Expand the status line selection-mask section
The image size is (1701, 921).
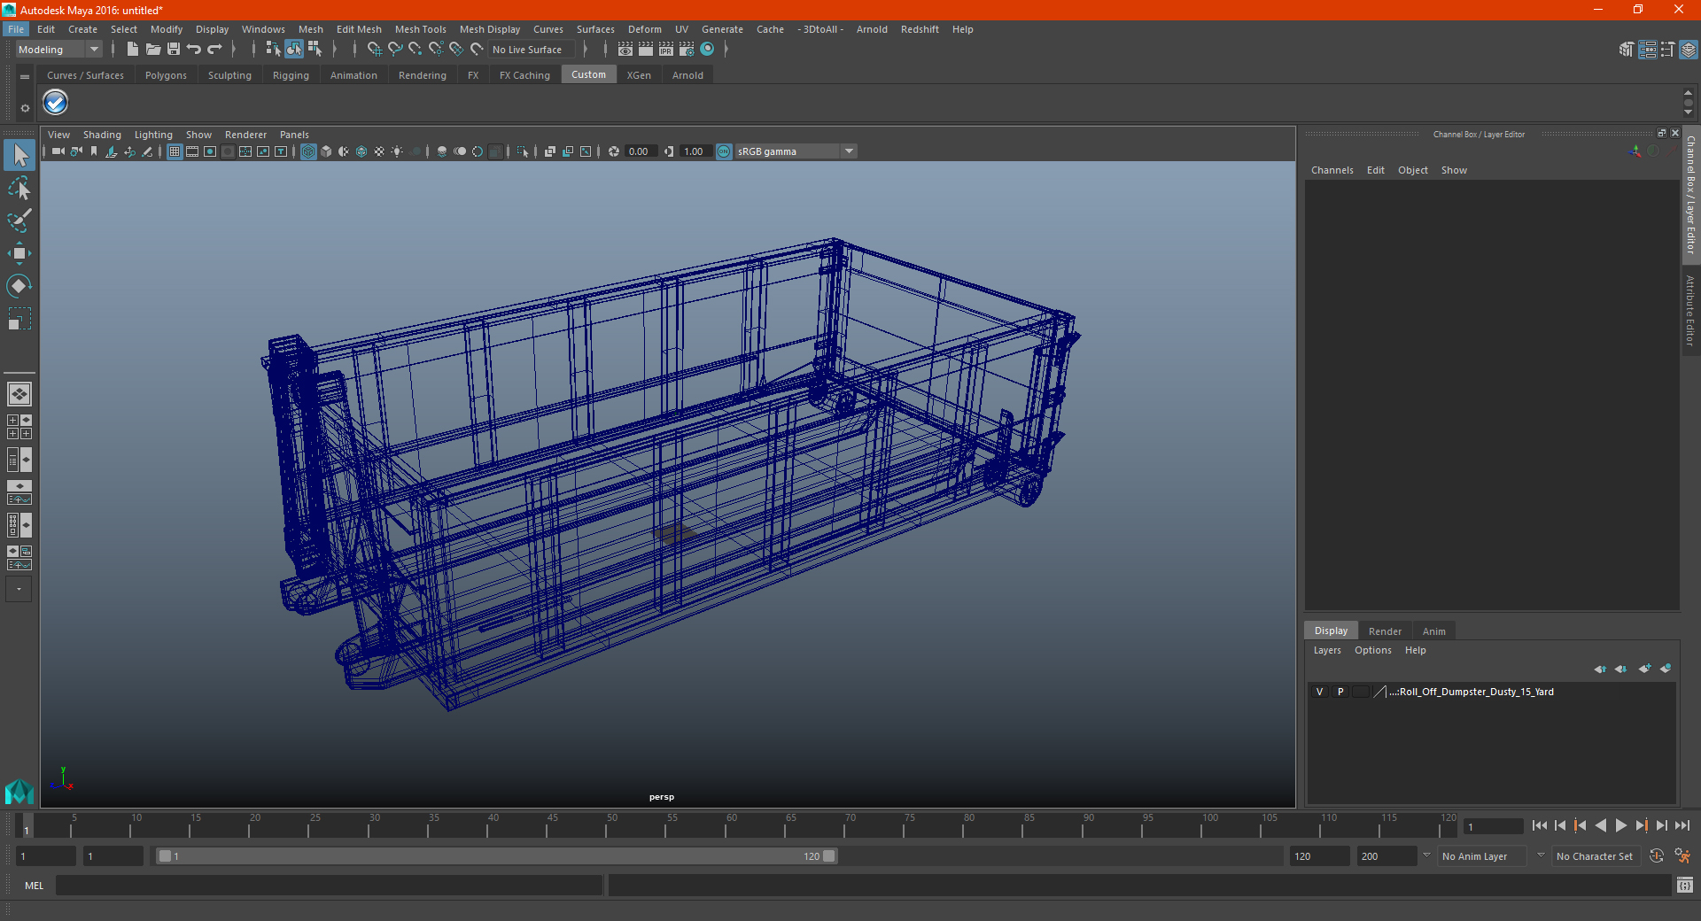pos(335,50)
